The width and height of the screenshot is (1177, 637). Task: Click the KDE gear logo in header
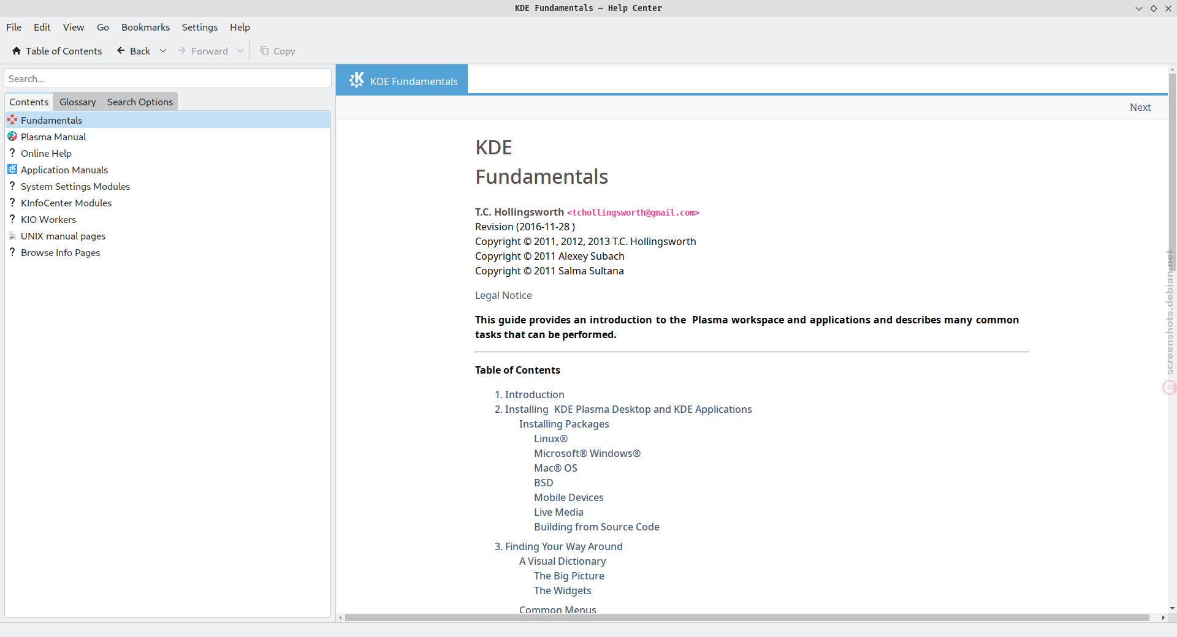pos(357,80)
